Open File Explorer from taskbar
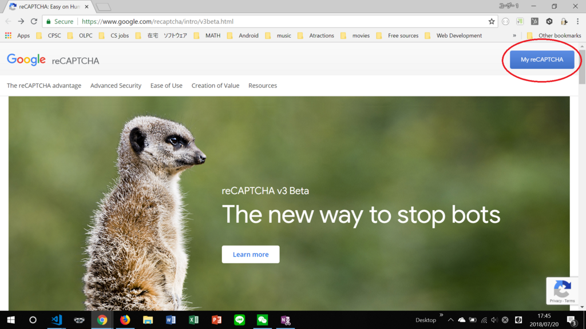Viewport: 586px width, 329px height. [x=148, y=320]
